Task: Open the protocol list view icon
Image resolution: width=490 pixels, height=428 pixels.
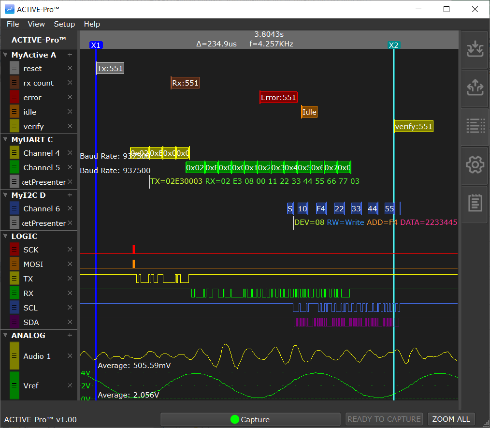Action: click(475, 127)
